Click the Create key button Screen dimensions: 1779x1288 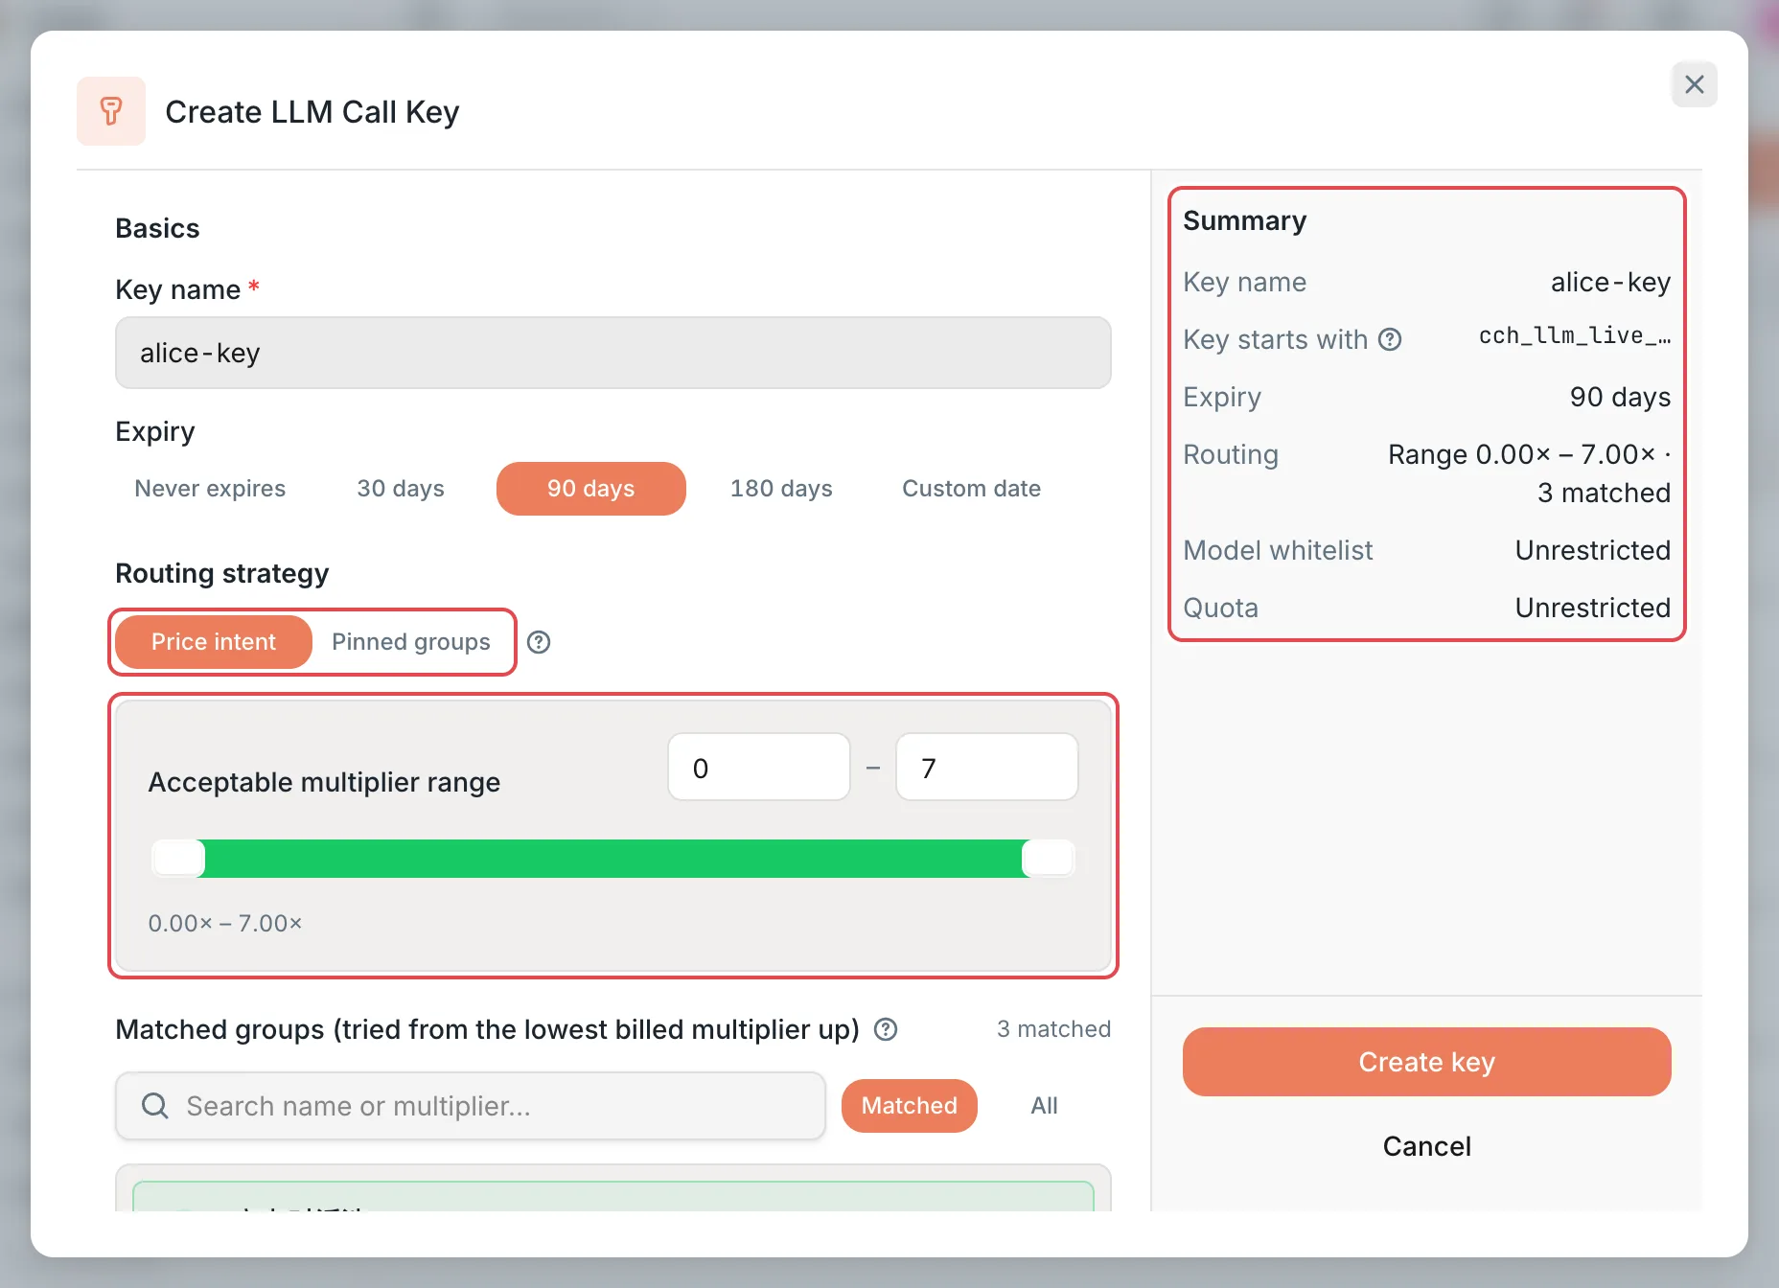[1427, 1062]
